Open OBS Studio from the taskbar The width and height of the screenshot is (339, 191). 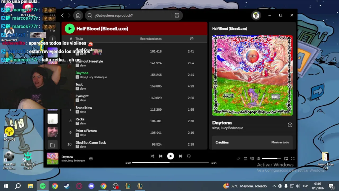coord(116,186)
